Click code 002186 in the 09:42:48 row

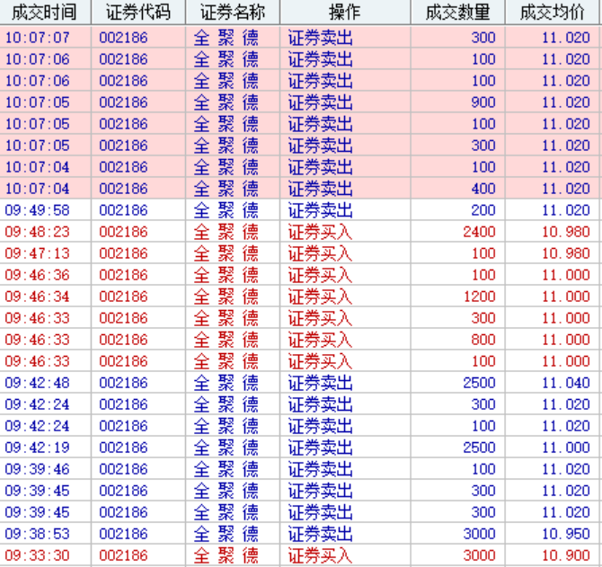click(x=123, y=383)
